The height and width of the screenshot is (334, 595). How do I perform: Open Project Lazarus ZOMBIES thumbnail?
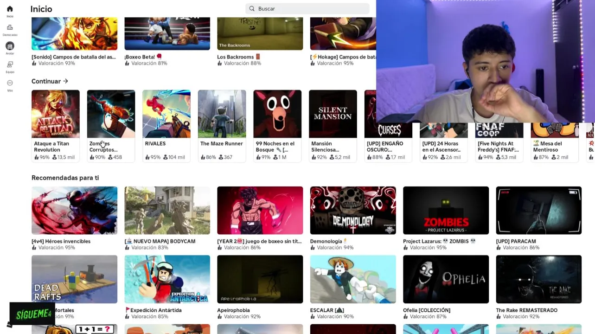446,210
